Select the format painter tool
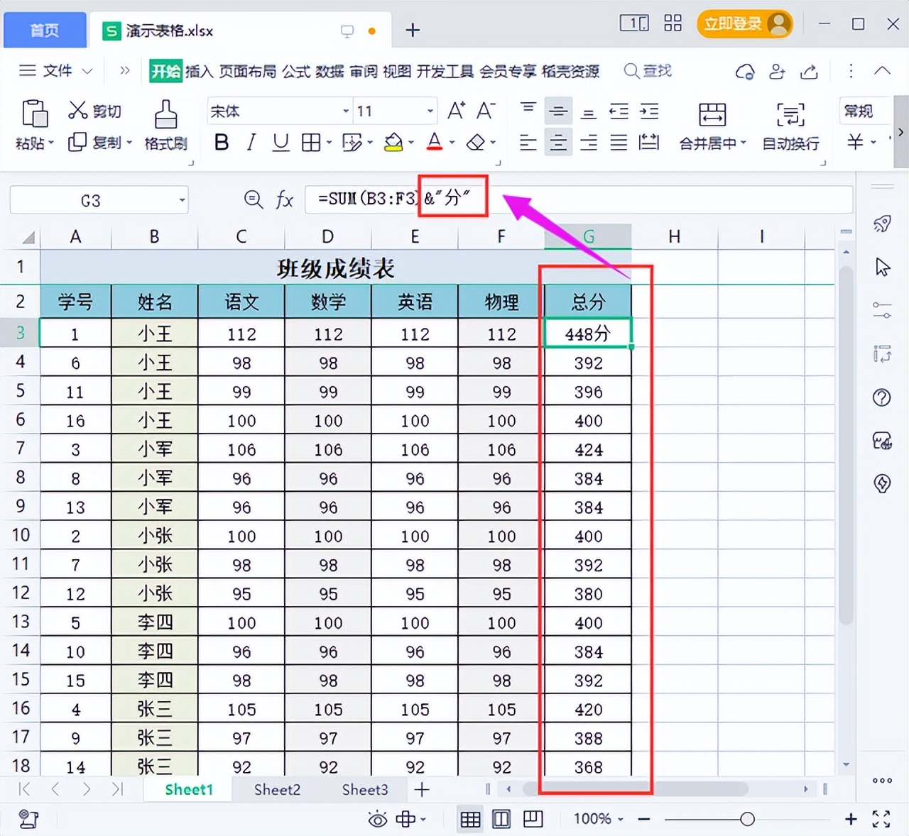 coord(165,126)
